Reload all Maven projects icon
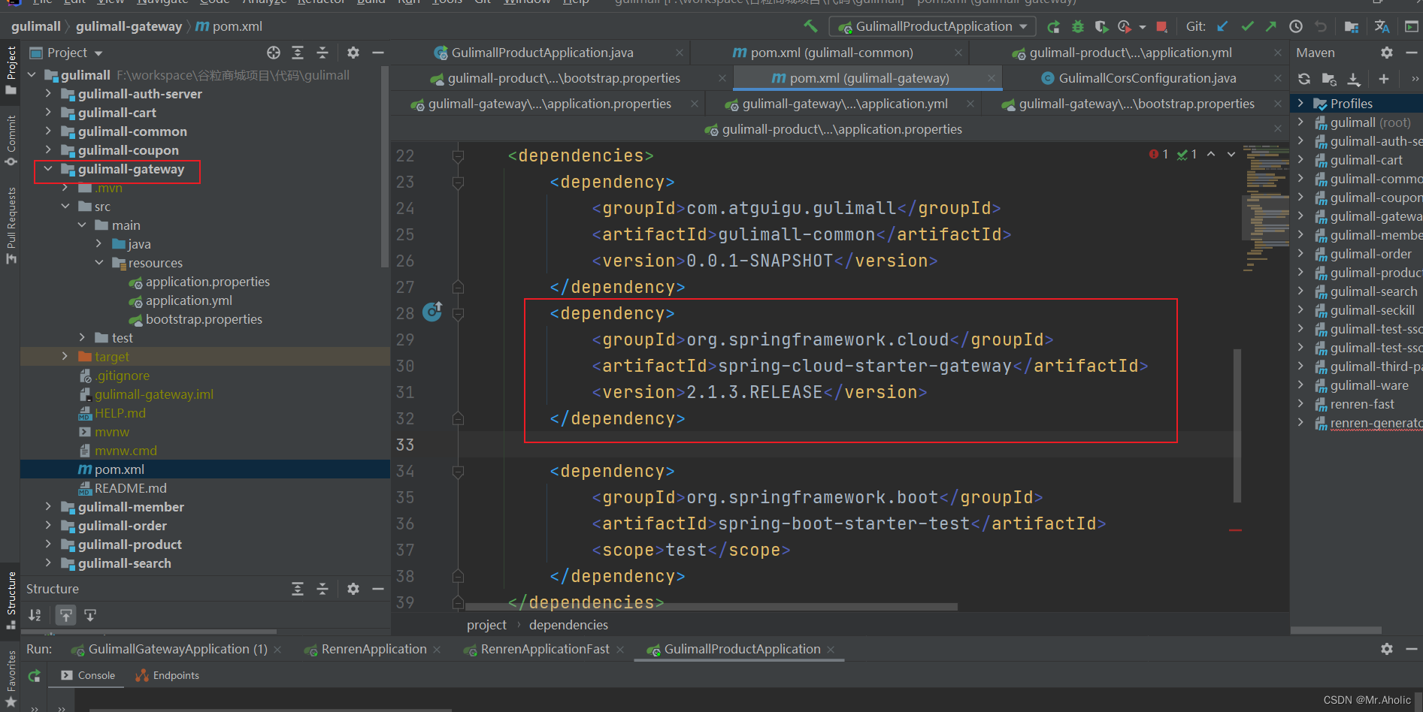Image resolution: width=1423 pixels, height=712 pixels. (1304, 79)
